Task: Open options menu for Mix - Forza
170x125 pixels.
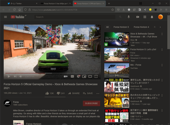Action: click(162, 65)
